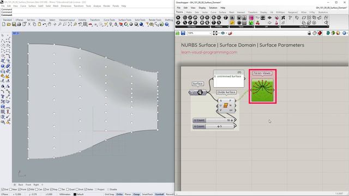Toggle the Disable osnap checkbox
349x196 pixels.
109,189
